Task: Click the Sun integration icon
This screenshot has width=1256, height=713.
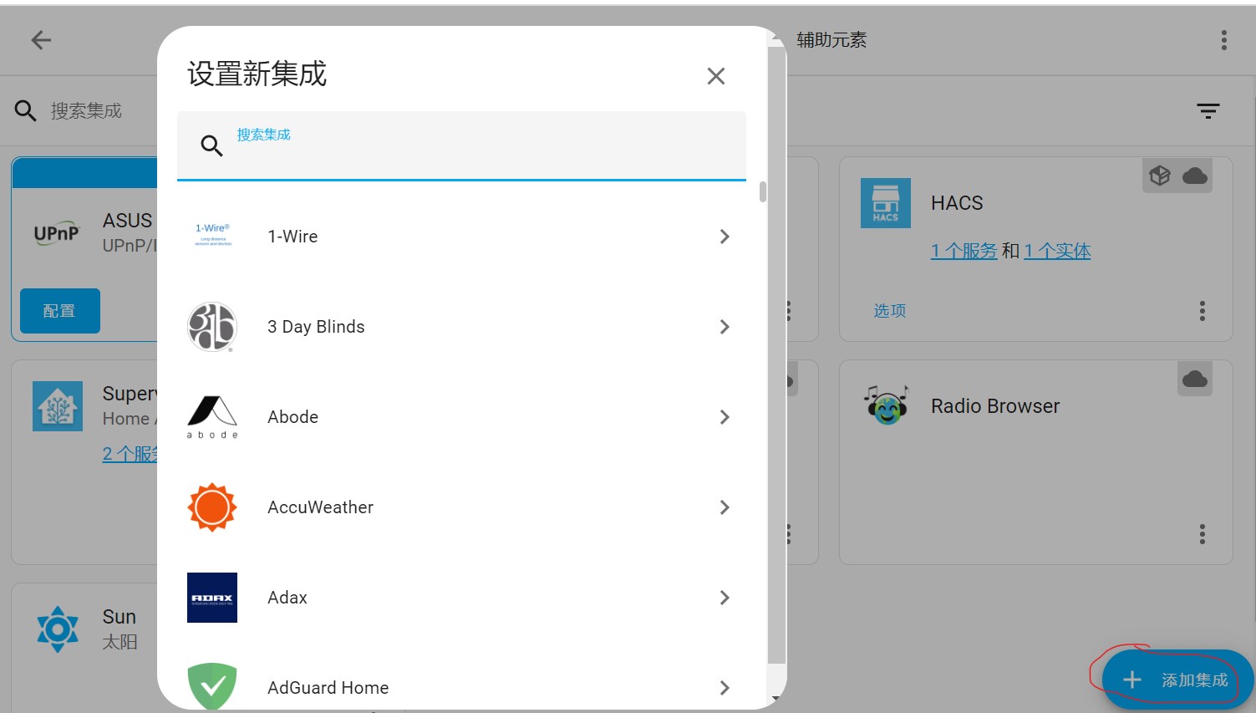Action: pyautogui.click(x=58, y=629)
